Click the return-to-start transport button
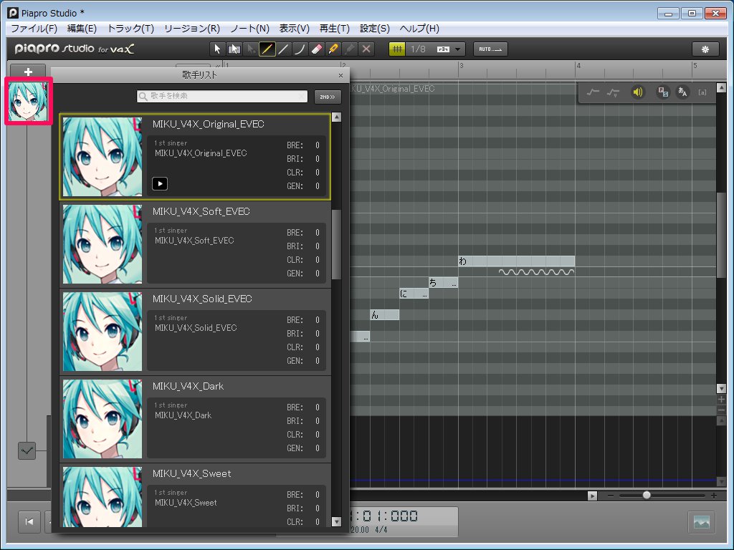 click(x=29, y=521)
